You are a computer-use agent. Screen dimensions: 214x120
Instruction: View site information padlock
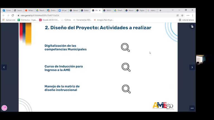pyautogui.click(x=18, y=15)
